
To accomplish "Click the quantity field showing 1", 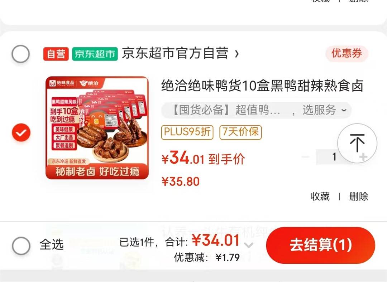I will click(x=334, y=157).
